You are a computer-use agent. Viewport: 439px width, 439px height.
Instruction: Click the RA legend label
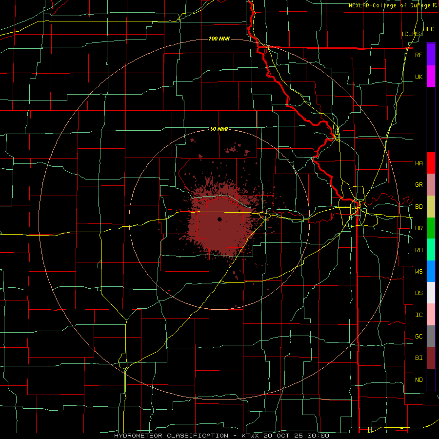point(419,250)
